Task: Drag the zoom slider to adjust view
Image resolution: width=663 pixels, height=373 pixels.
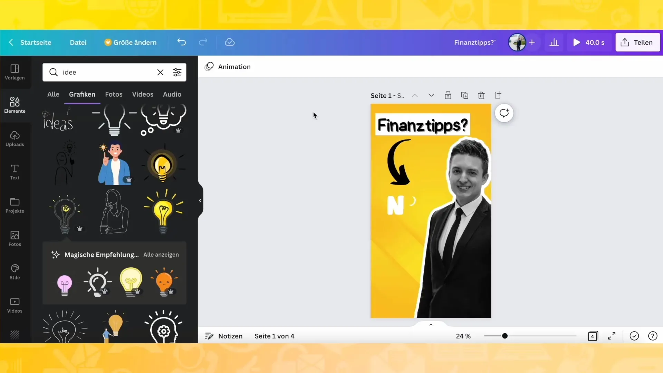Action: 505,336
